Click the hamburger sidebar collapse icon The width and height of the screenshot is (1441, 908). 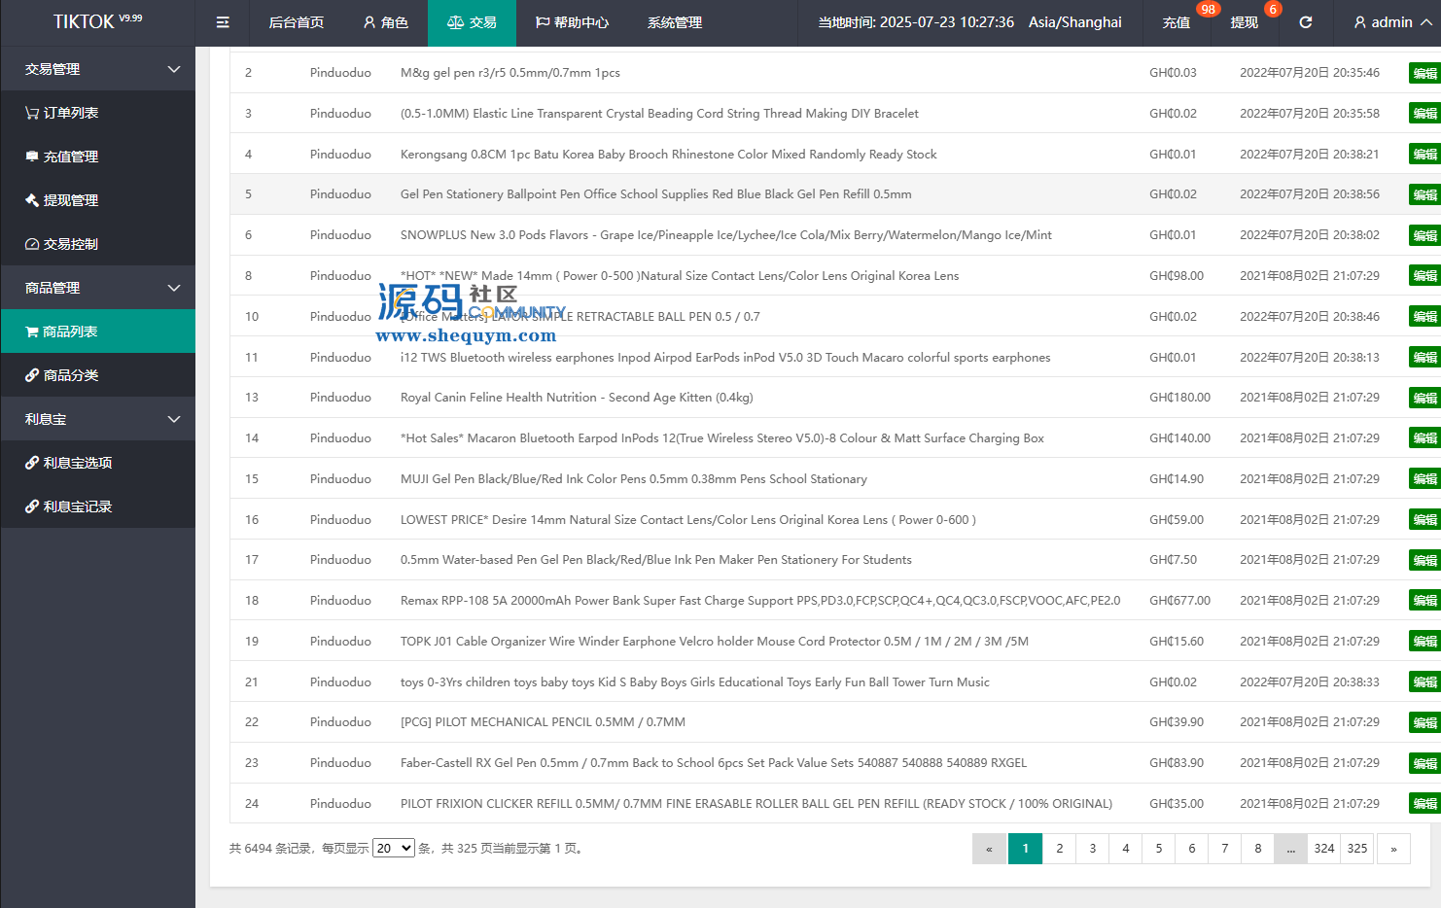[x=223, y=22]
